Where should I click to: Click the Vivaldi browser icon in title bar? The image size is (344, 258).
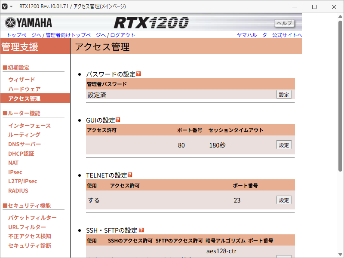(x=5, y=6)
